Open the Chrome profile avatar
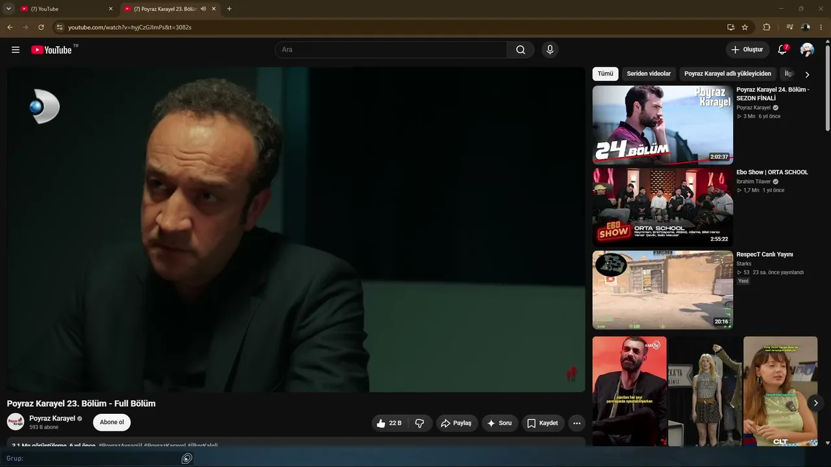 pyautogui.click(x=806, y=27)
